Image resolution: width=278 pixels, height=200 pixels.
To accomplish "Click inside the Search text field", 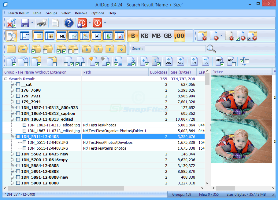I will [x=175, y=48].
